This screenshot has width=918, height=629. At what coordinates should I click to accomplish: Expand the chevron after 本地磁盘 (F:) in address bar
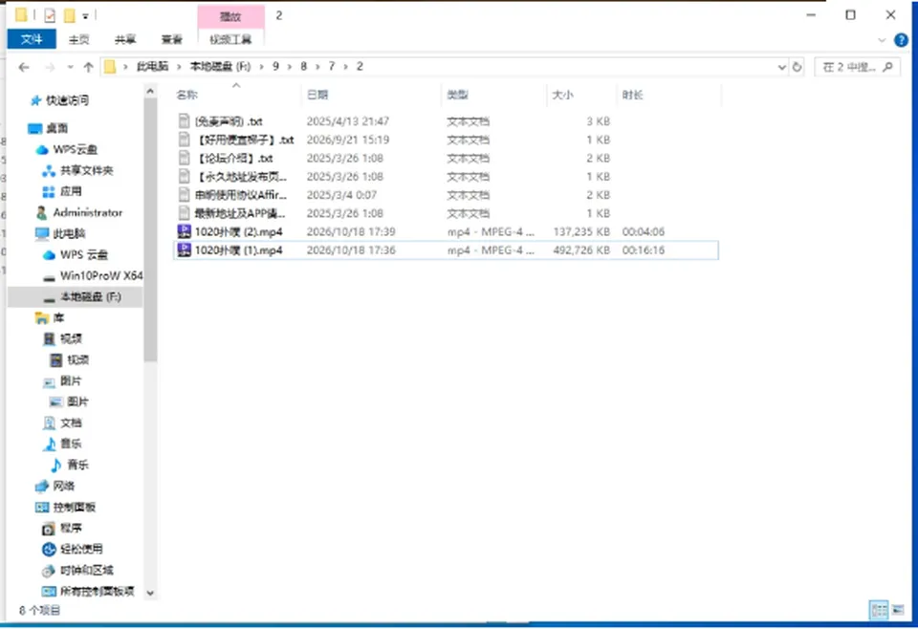[262, 67]
